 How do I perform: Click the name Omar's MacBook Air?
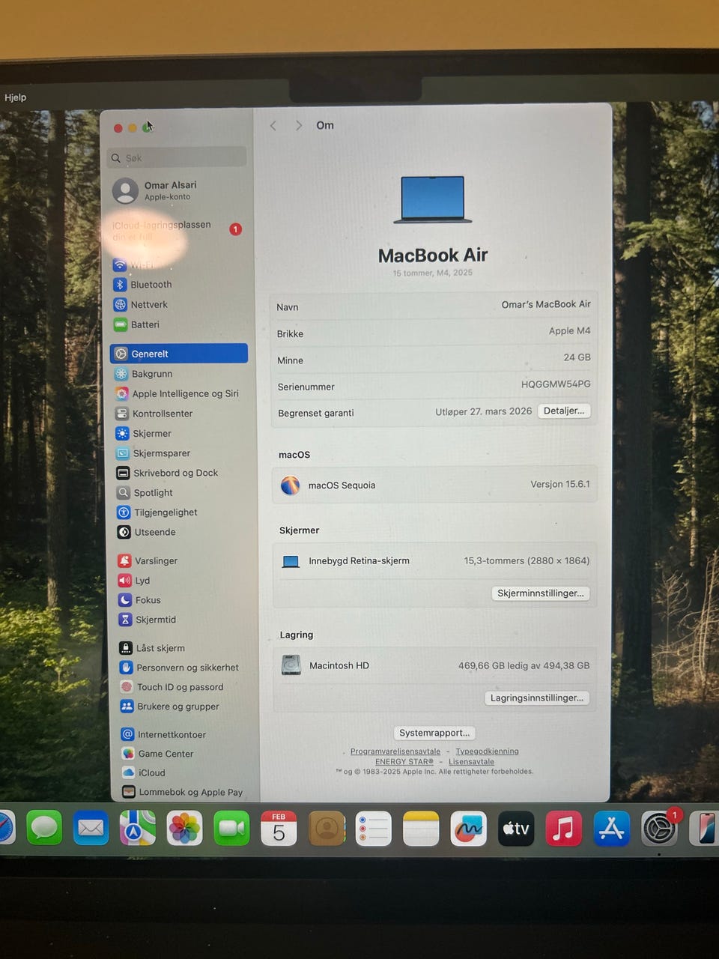[546, 304]
